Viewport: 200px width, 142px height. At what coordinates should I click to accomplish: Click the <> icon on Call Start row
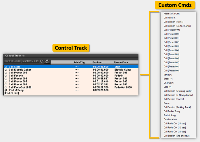click(x=6, y=67)
